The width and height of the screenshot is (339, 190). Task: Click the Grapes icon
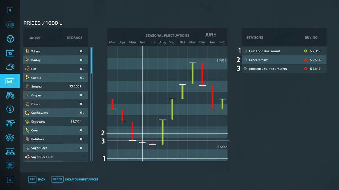27,95
